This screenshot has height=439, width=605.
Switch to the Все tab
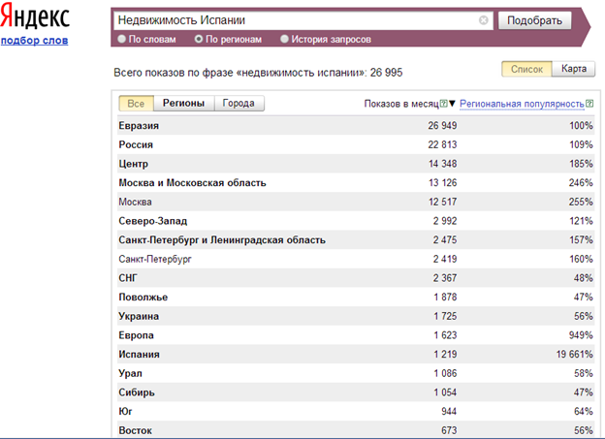point(136,104)
